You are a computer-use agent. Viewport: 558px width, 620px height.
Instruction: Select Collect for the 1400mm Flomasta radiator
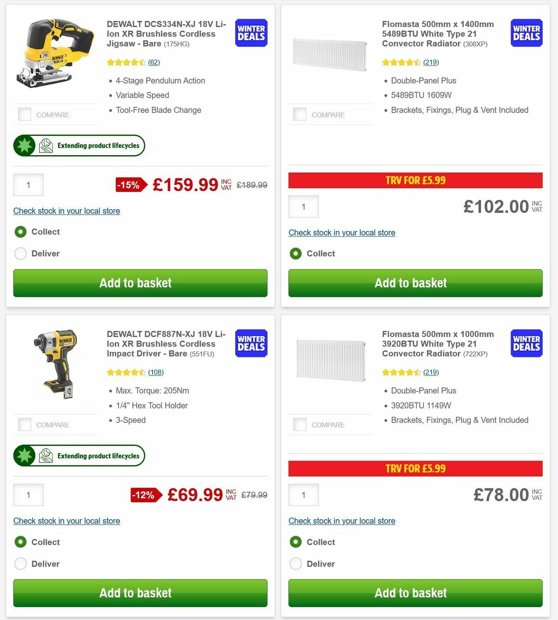click(x=296, y=254)
